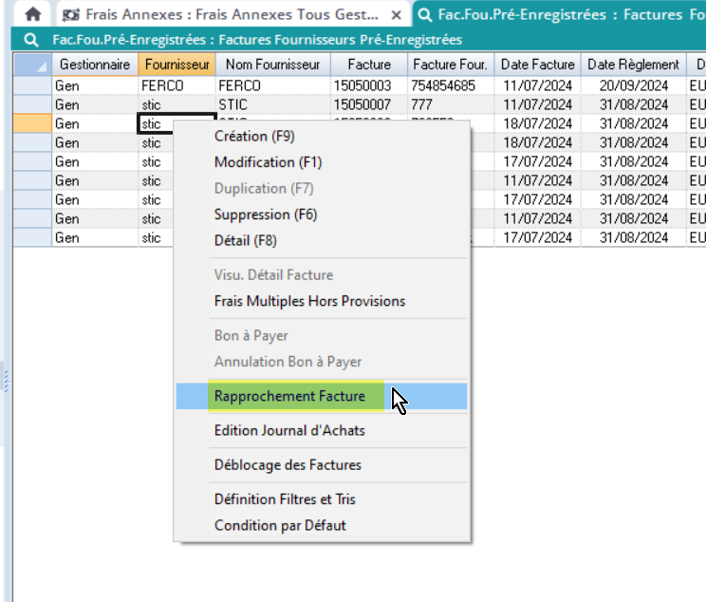Switch to the Fac.Fou.Pré-Enregistrées tab
The image size is (706, 602).
click(x=562, y=14)
